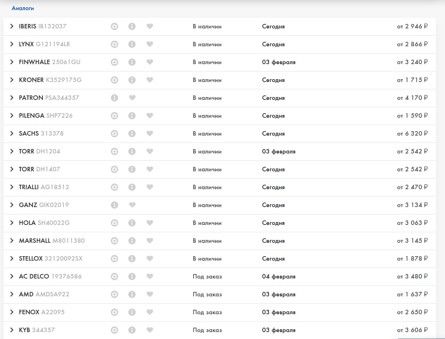Add PILENGA SHP7226 to favorites

[x=150, y=115]
